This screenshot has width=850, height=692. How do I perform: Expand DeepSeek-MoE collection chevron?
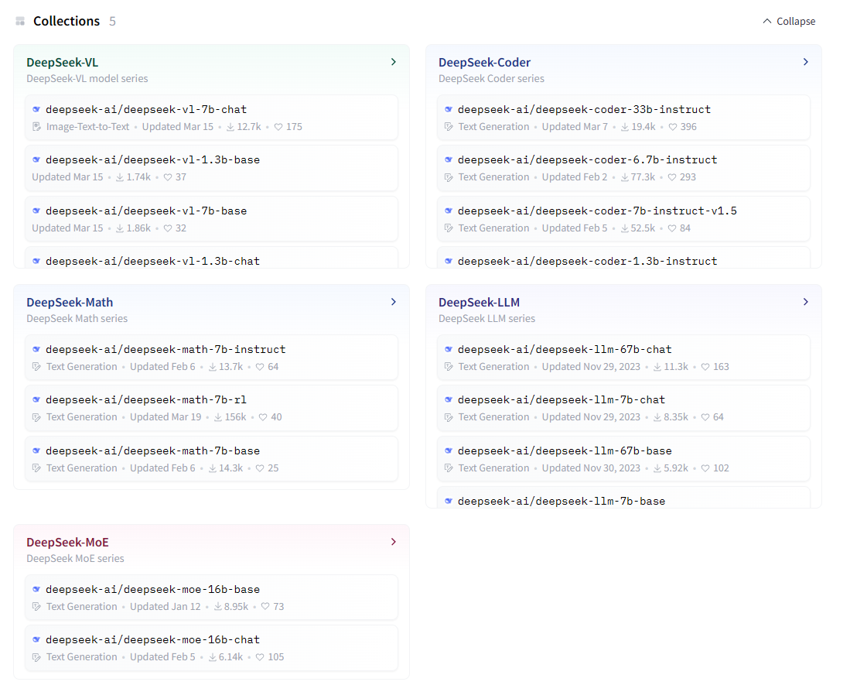[394, 542]
